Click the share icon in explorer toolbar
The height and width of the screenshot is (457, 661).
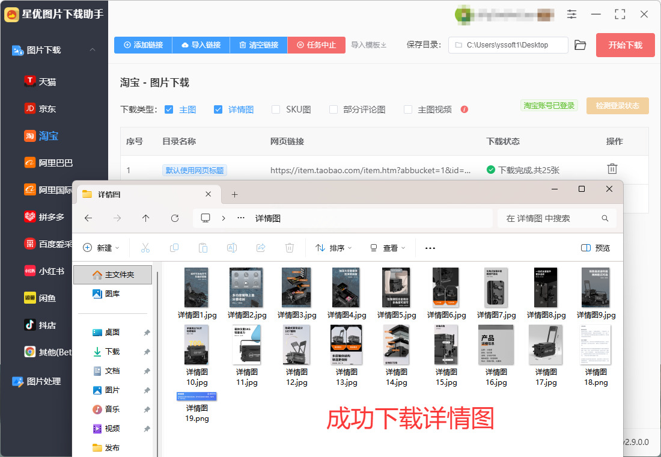[x=261, y=248]
